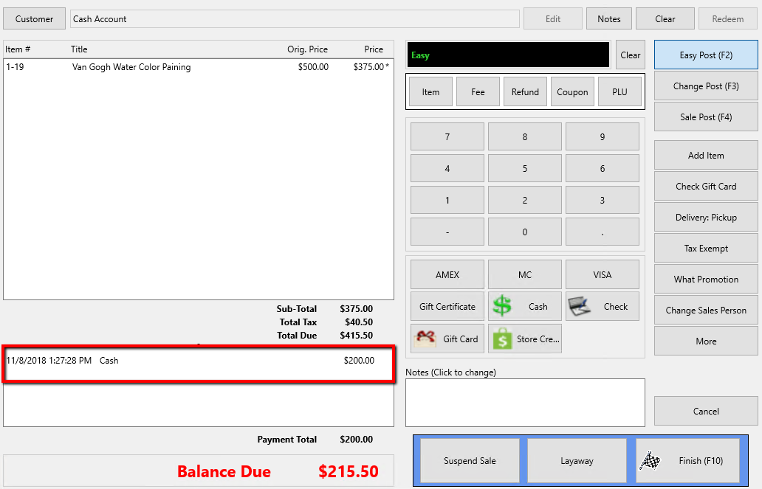This screenshot has width=762, height=489.
Task: Tap keypad number 0
Action: click(525, 232)
